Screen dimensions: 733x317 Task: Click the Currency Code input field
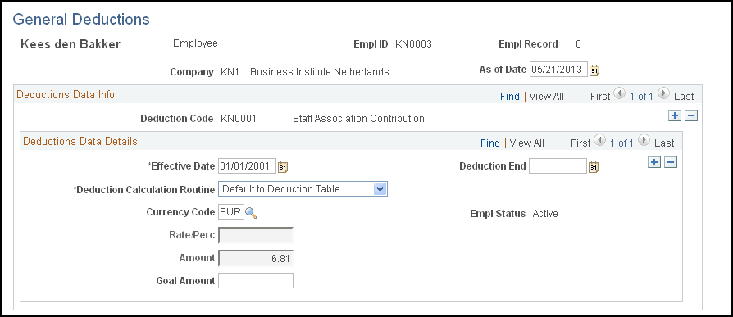pos(231,212)
